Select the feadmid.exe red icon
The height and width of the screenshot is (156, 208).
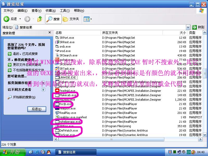[x=57, y=90]
